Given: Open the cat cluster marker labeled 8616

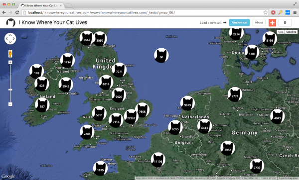Looking at the screenshot, I should [106, 83].
